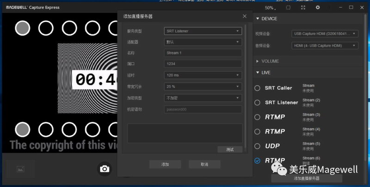Collapse the DEVICE section

(x=258, y=19)
